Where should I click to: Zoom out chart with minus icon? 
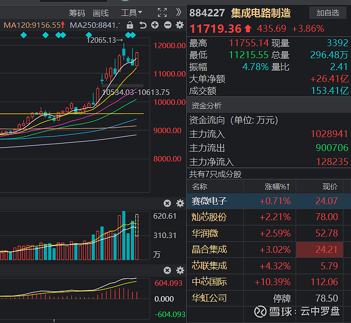(x=167, y=25)
